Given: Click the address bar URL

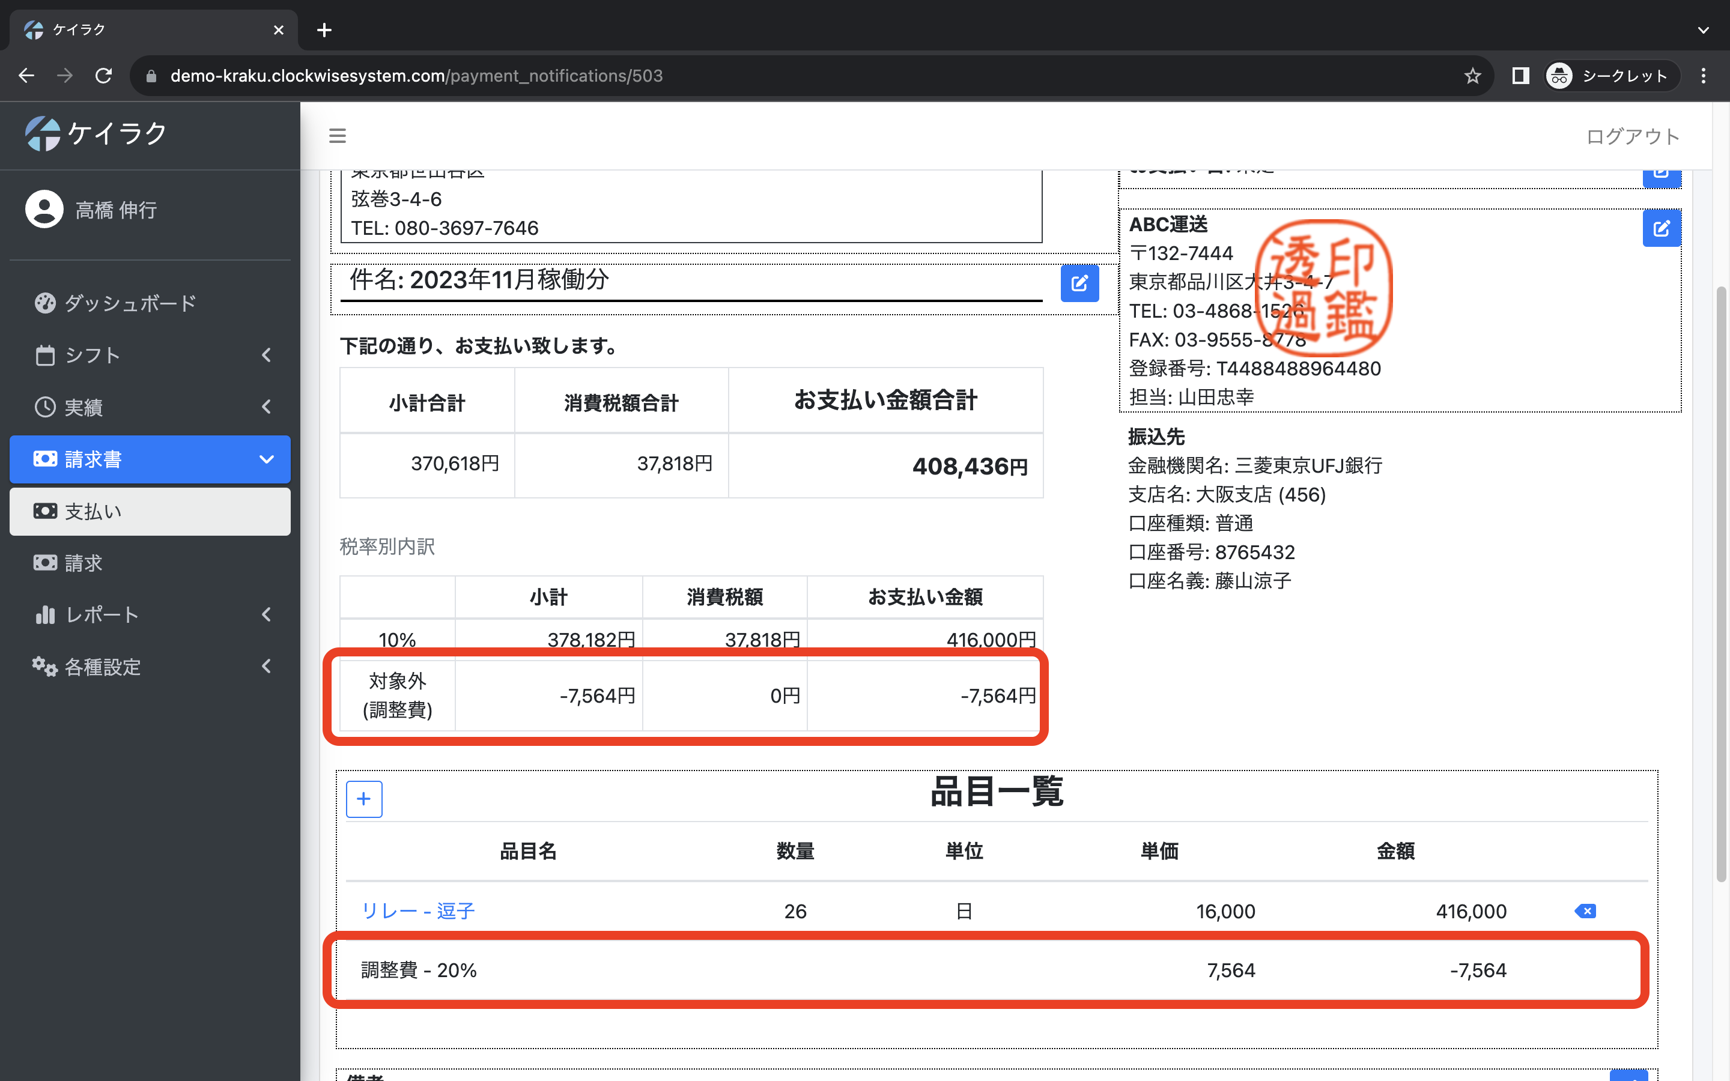Looking at the screenshot, I should click(x=417, y=76).
